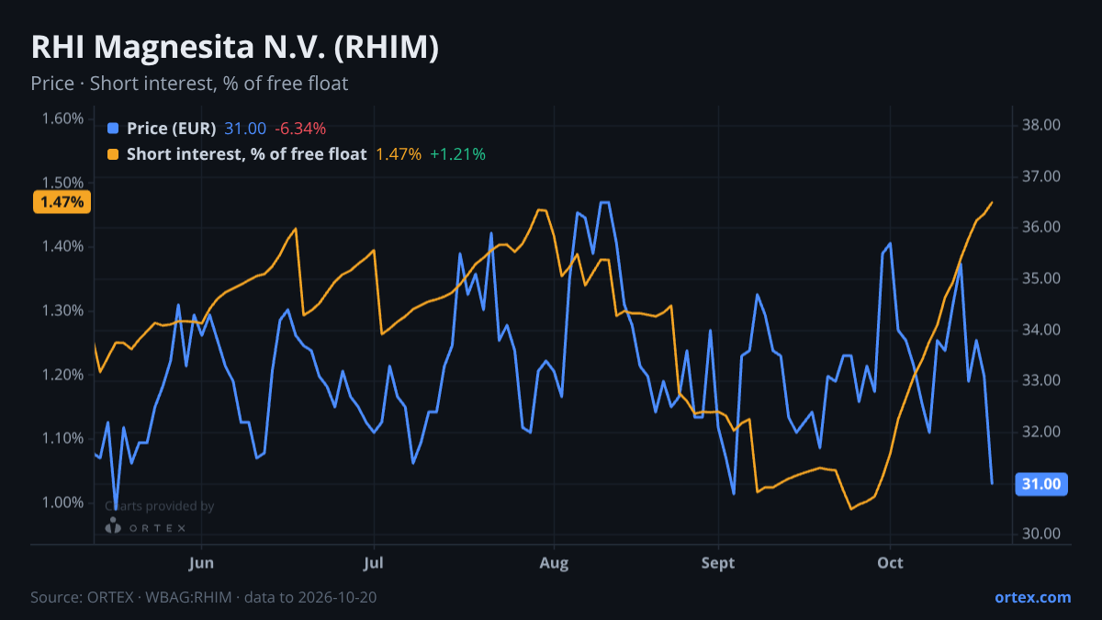Click the 1.00% left axis label

click(62, 502)
